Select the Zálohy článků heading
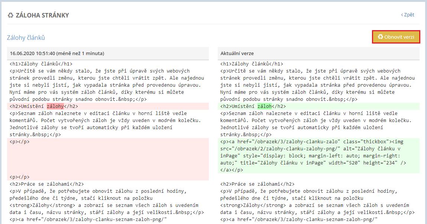427x224 pixels. 26,38
